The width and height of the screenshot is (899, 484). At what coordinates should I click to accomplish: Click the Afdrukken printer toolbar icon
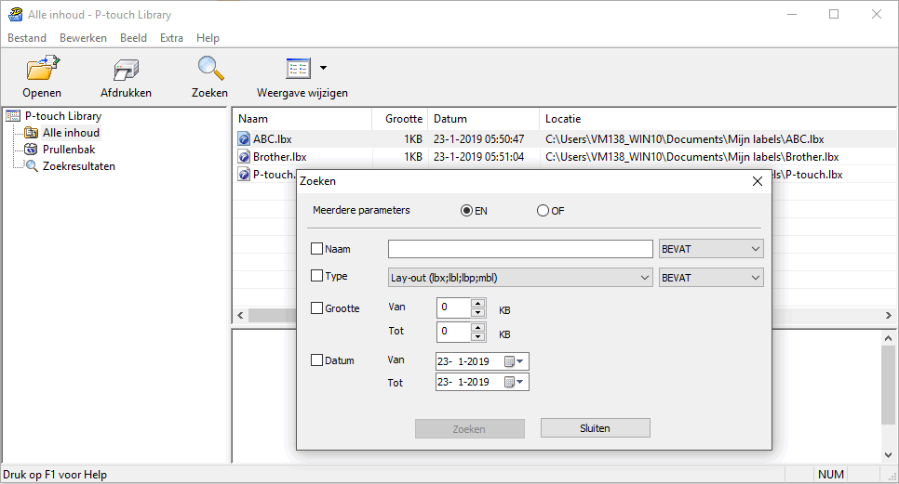point(127,70)
